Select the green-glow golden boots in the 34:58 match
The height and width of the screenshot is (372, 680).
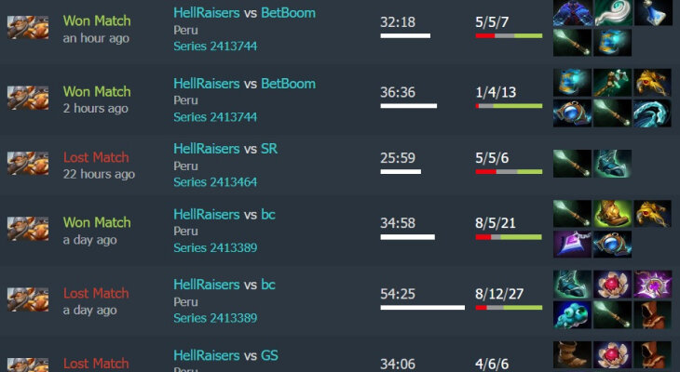point(612,214)
